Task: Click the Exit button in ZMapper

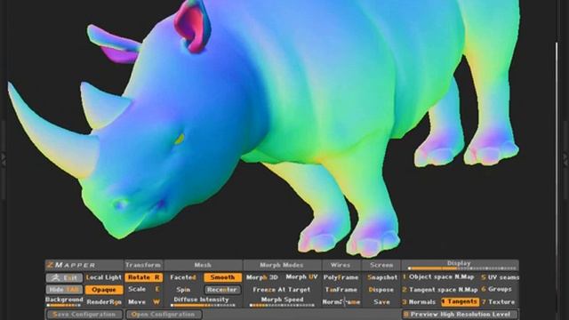Action: point(64,278)
